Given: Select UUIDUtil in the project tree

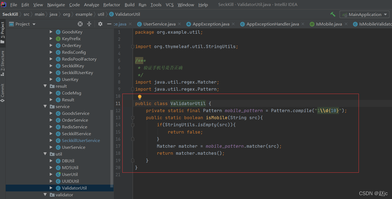Looking at the screenshot, I should point(70,181).
